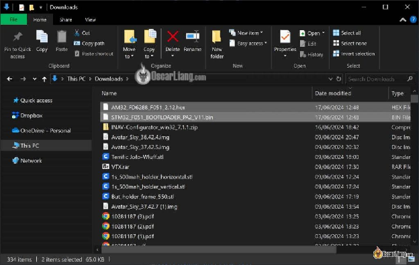Create a New folder from ribbon
This screenshot has width=419, height=265.
coord(217,44)
